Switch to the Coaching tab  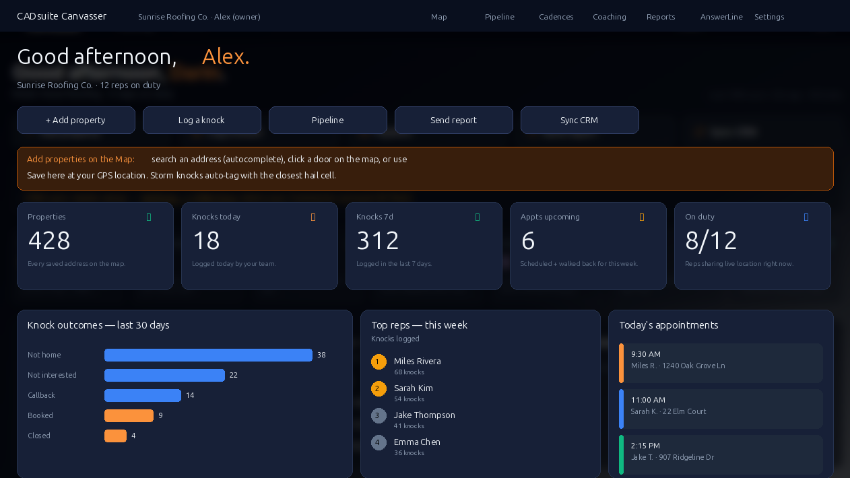point(610,17)
